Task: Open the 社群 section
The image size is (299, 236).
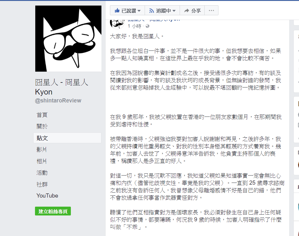Action: point(42,184)
